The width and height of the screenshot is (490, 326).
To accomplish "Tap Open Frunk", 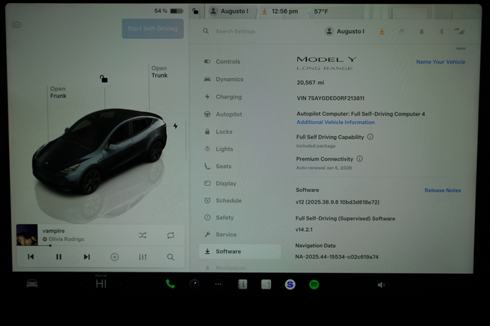I will pyautogui.click(x=58, y=93).
